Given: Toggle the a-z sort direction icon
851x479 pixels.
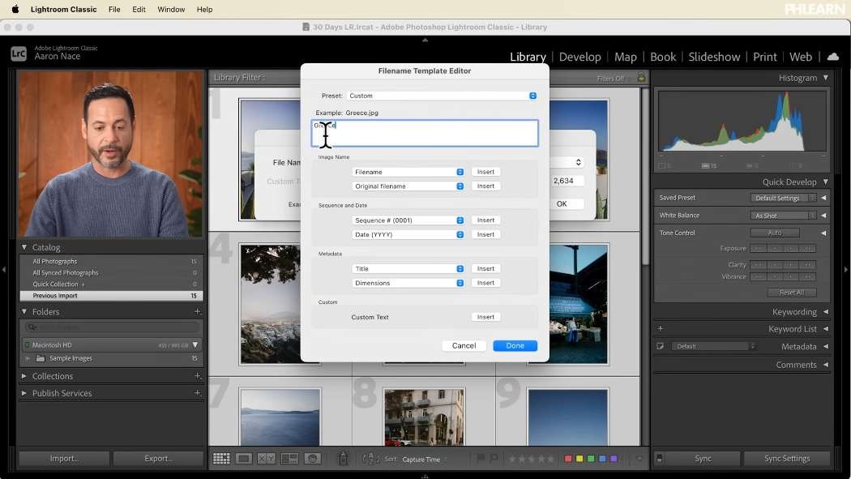Looking at the screenshot, I should pyautogui.click(x=370, y=459).
